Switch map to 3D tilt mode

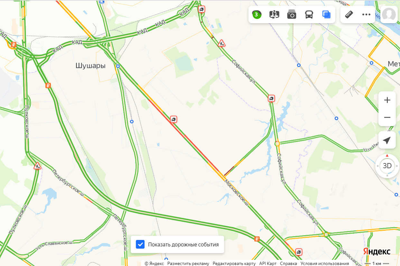387,166
